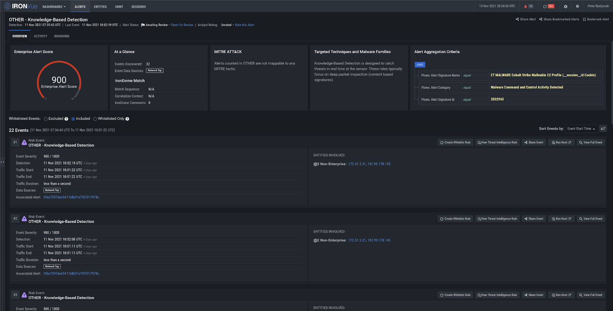Create Whitelist Rule for event #3
Image resolution: width=613 pixels, height=311 pixels.
pyautogui.click(x=455, y=295)
